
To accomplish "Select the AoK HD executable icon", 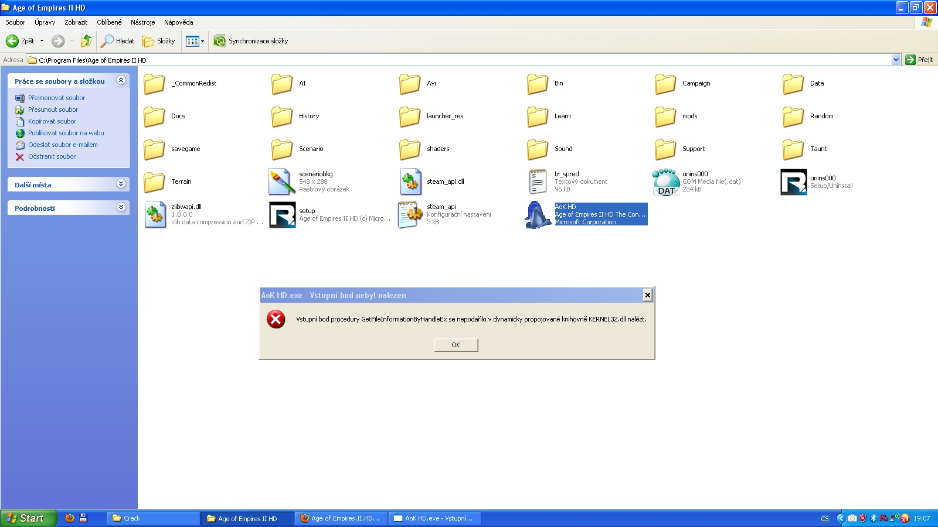I will coord(538,214).
